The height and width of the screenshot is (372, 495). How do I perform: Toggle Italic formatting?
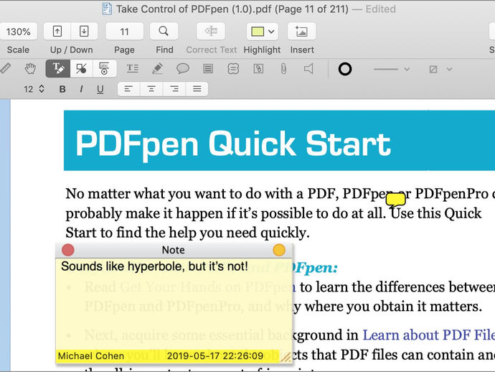[x=82, y=89]
